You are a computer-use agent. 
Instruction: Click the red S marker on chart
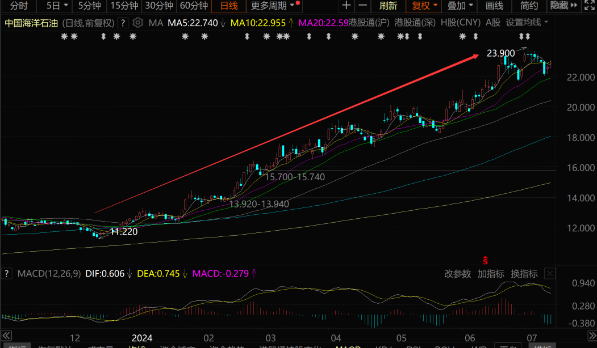tap(485, 260)
